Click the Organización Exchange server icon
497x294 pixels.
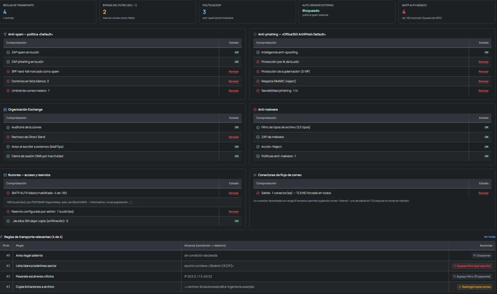point(5,110)
